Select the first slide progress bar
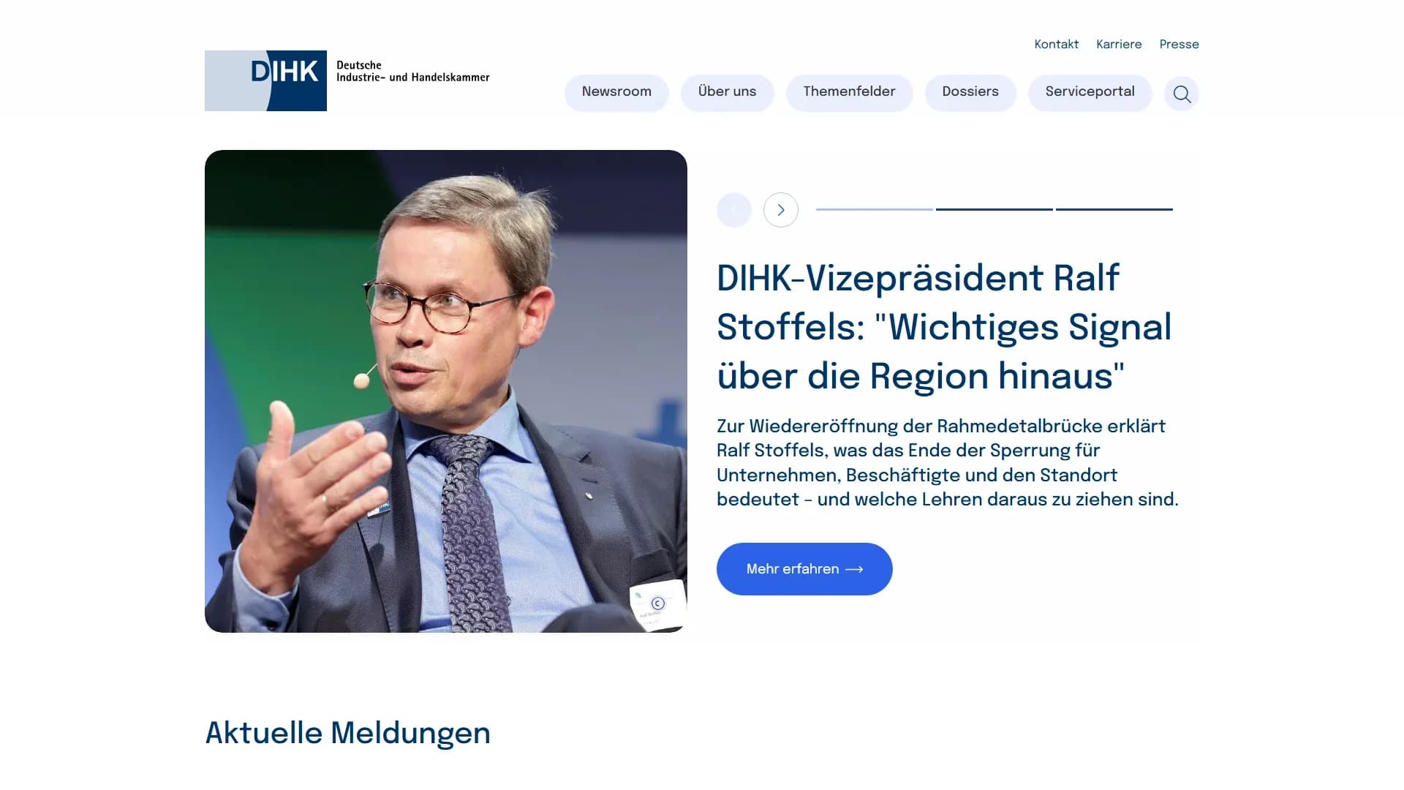The height and width of the screenshot is (790, 1404). 874,209
